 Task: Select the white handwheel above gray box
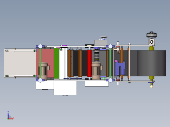tap(104, 37)
